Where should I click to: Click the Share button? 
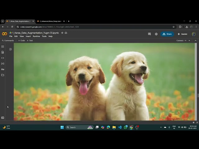click(167, 34)
